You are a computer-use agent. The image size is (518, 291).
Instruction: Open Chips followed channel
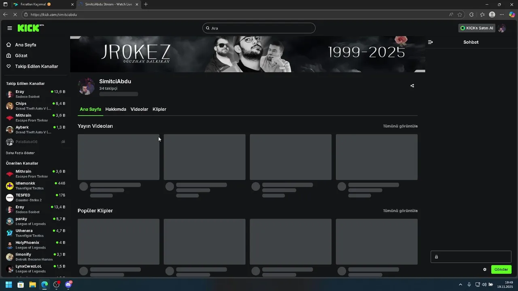point(36,106)
